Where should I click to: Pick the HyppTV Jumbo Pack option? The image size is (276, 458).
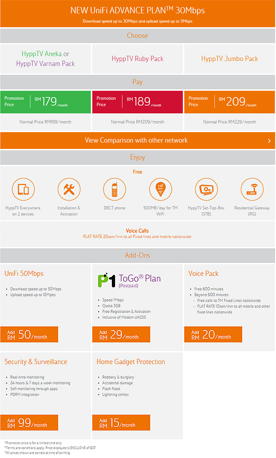(229, 58)
